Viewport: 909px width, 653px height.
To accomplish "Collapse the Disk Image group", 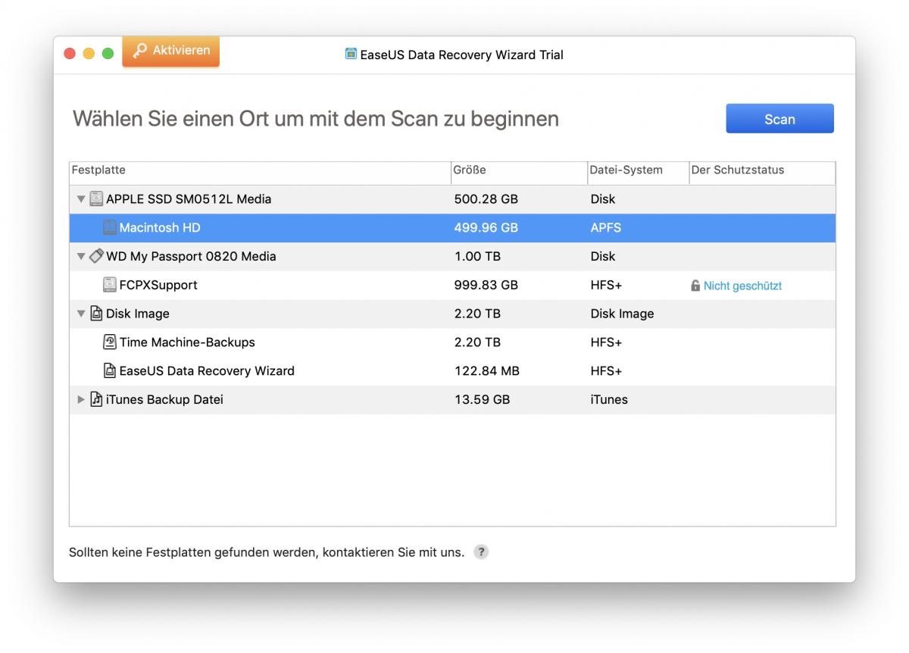I will coord(81,314).
